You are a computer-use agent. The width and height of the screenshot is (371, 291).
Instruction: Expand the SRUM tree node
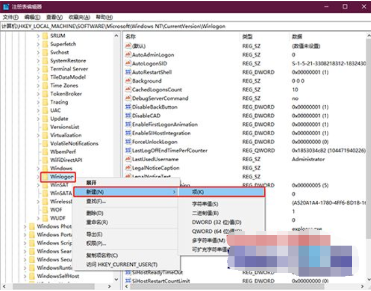click(38, 36)
